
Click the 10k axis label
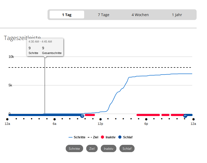(11, 57)
